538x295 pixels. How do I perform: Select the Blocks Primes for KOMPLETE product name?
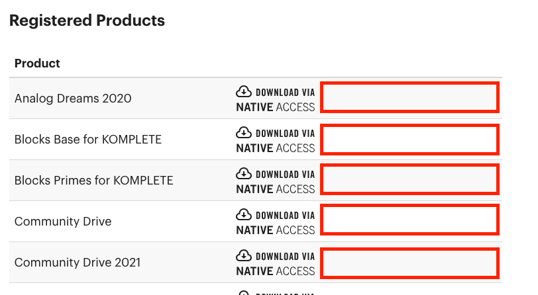93,181
